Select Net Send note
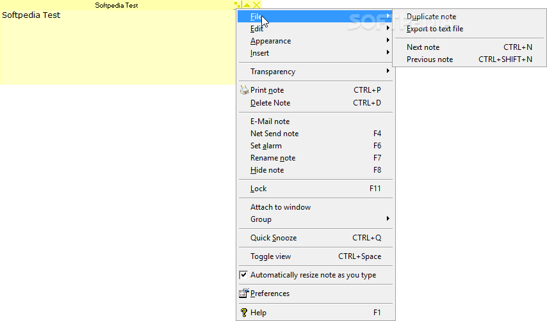The width and height of the screenshot is (547, 321). point(315,134)
